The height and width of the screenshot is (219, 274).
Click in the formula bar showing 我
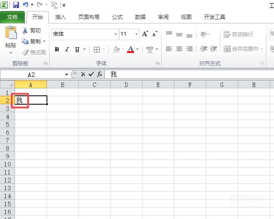189,75
